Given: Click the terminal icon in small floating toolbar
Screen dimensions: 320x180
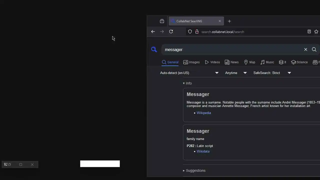Looking at the screenshot, I should (5, 164).
